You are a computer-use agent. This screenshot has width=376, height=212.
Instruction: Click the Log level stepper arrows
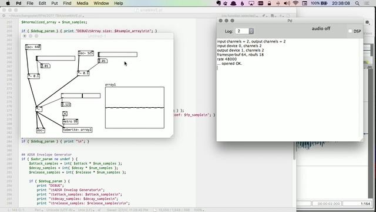[x=251, y=31]
